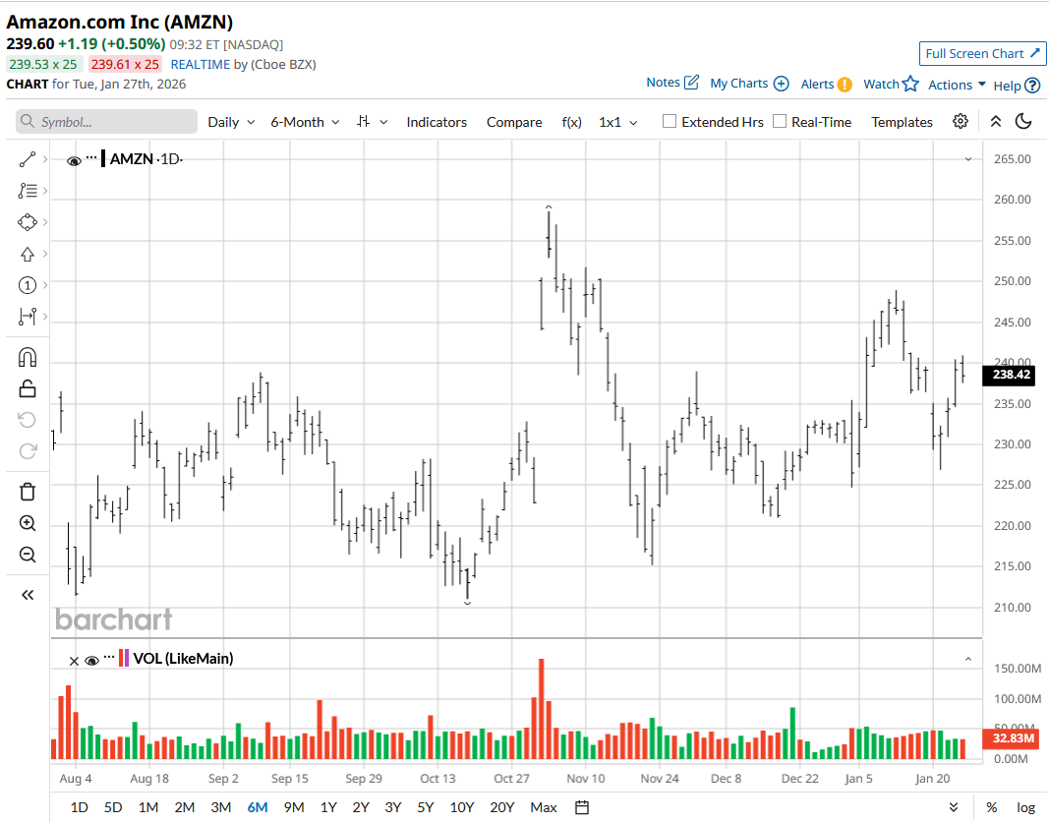Open the Actions dropdown menu
This screenshot has height=823, width=1049.
tap(957, 85)
